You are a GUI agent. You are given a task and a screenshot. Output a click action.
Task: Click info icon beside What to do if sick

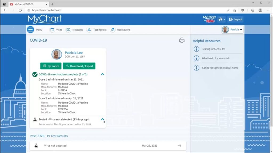click(196, 58)
